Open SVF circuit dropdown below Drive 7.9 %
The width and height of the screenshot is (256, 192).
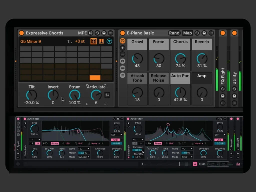[116, 135]
